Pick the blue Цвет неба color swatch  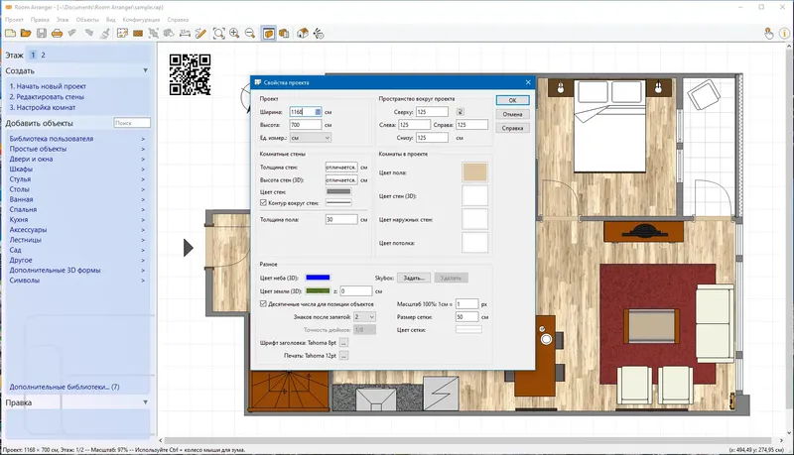tap(319, 279)
